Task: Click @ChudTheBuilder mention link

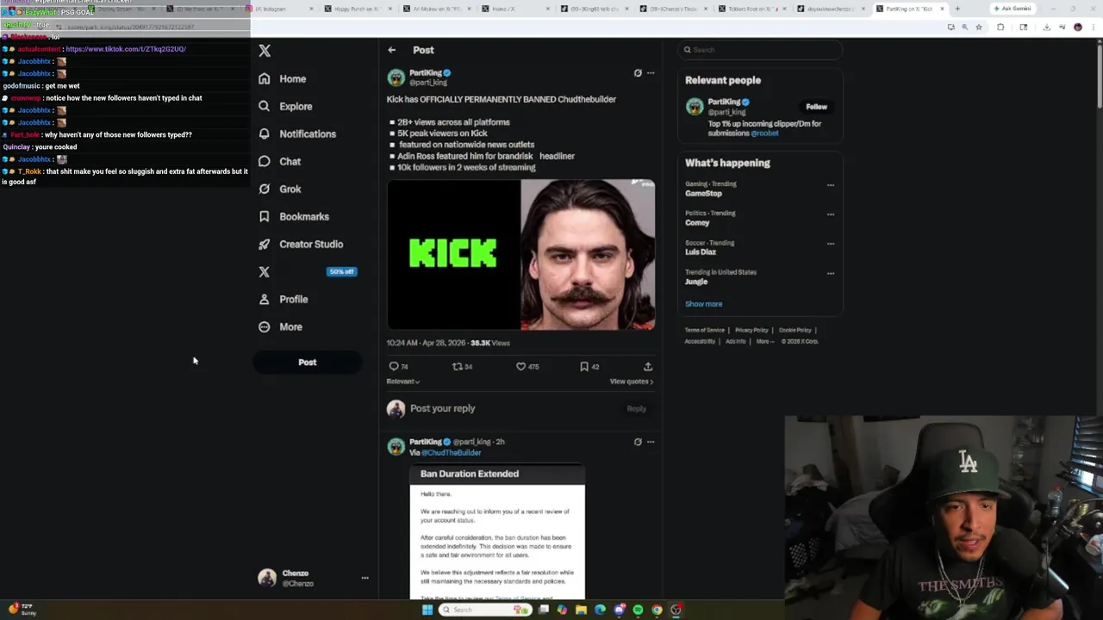Action: [x=451, y=453]
